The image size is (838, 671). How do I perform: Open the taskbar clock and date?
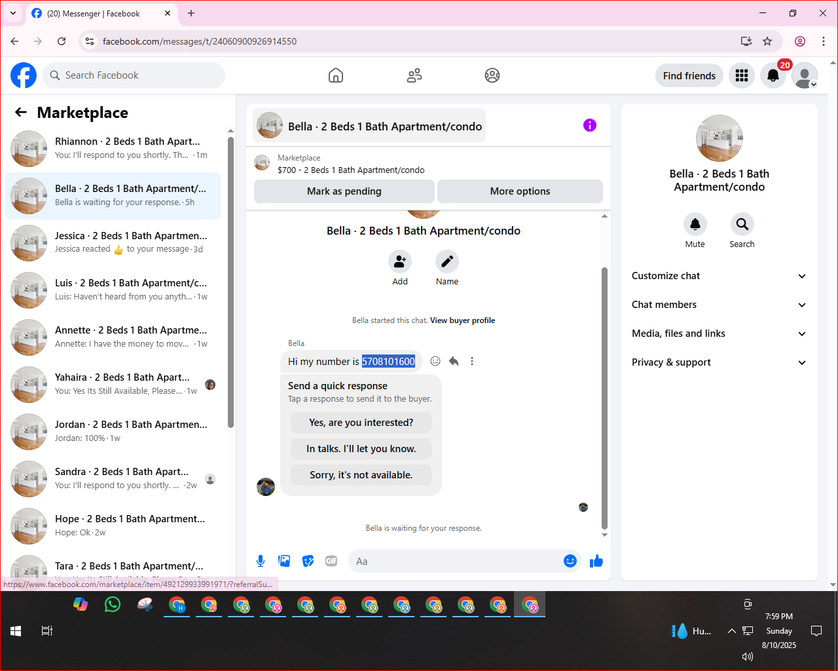(x=779, y=631)
